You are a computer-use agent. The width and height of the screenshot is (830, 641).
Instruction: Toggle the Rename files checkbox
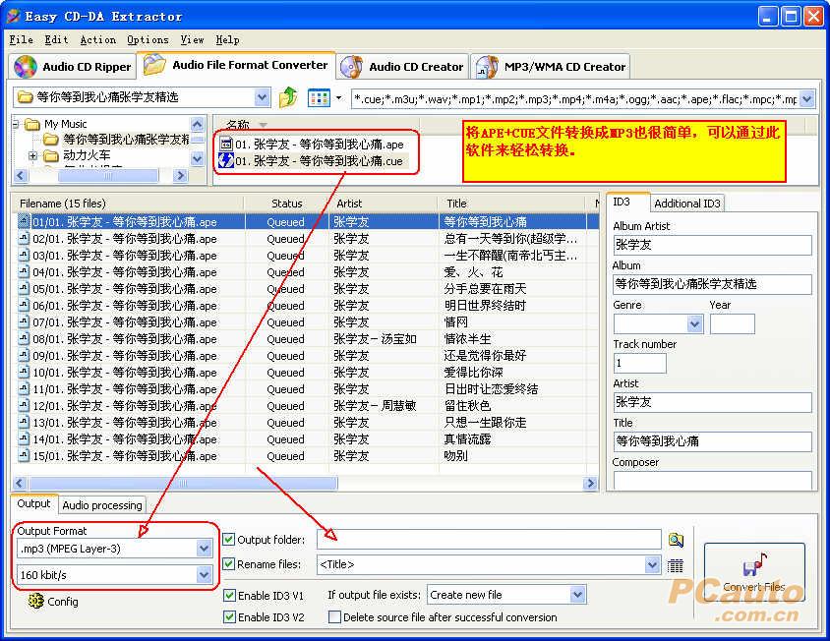point(229,563)
